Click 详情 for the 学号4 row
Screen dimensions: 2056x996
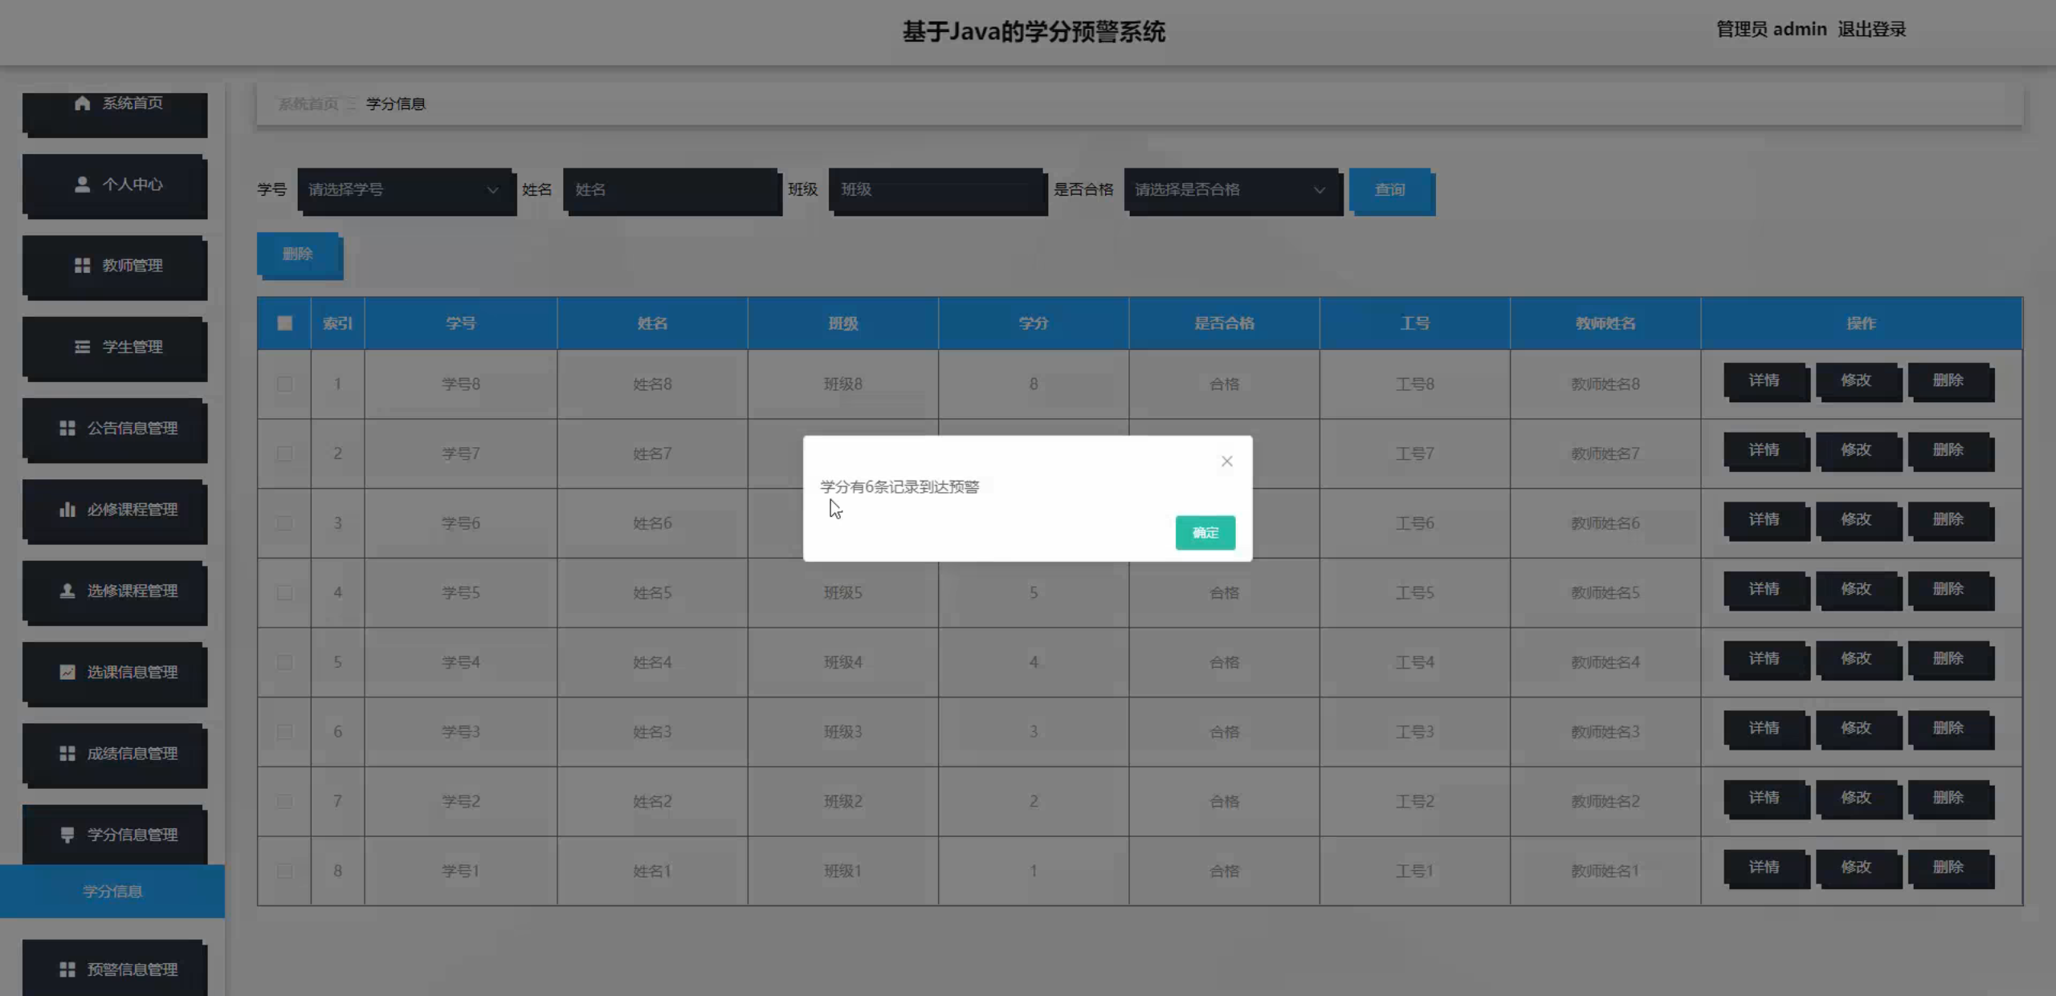click(x=1764, y=659)
